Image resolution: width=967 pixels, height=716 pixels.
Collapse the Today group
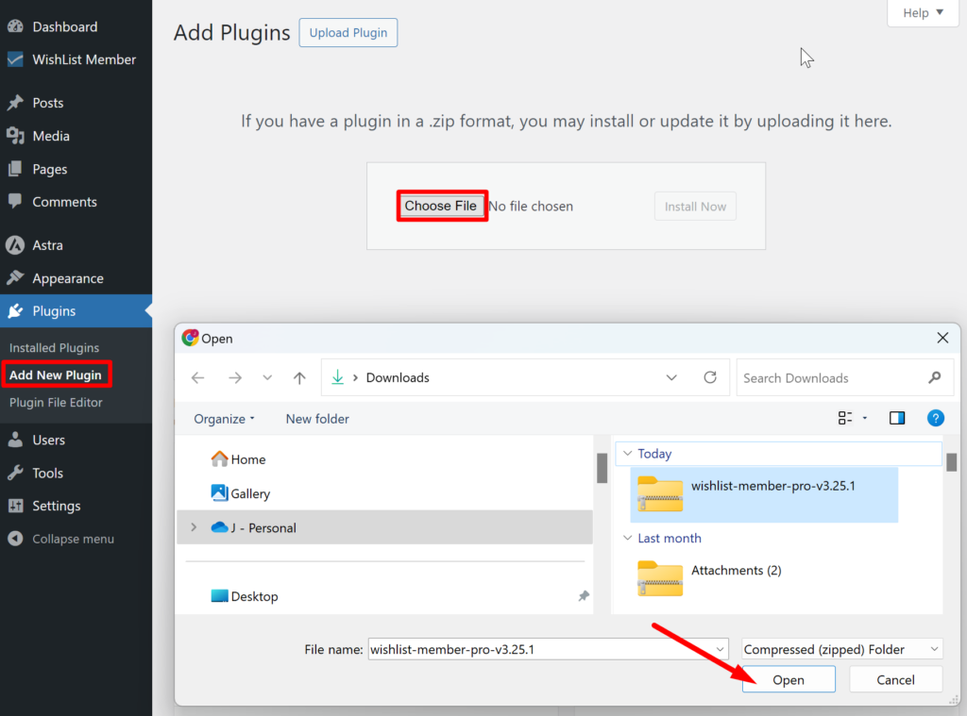pyautogui.click(x=628, y=454)
